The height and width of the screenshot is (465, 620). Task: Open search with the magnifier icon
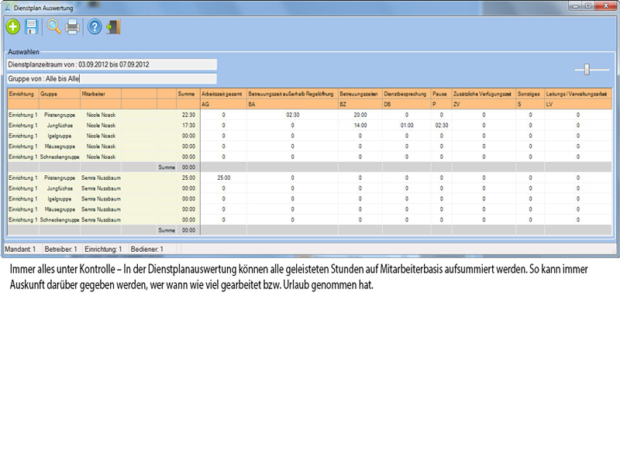53,27
